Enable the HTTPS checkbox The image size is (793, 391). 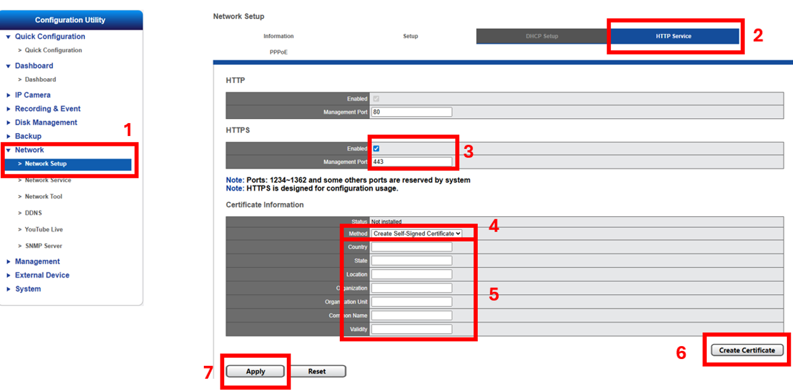click(x=376, y=148)
